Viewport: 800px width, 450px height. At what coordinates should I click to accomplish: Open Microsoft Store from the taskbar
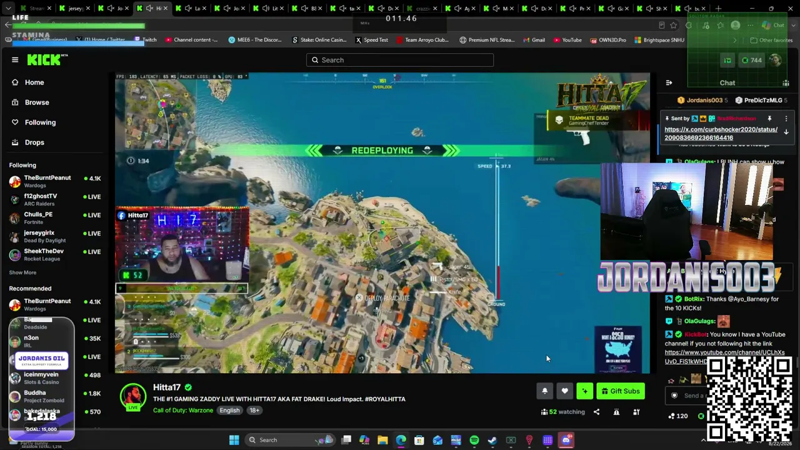click(x=419, y=440)
